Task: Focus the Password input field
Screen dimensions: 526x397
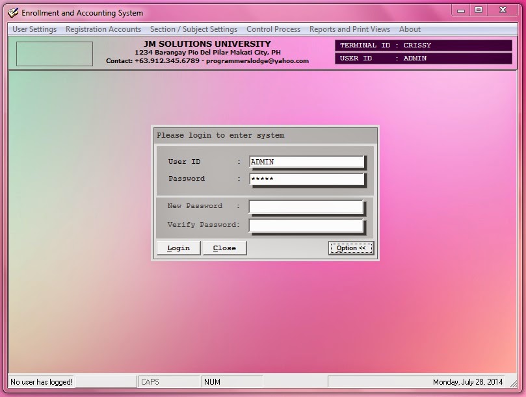Action: pos(307,179)
